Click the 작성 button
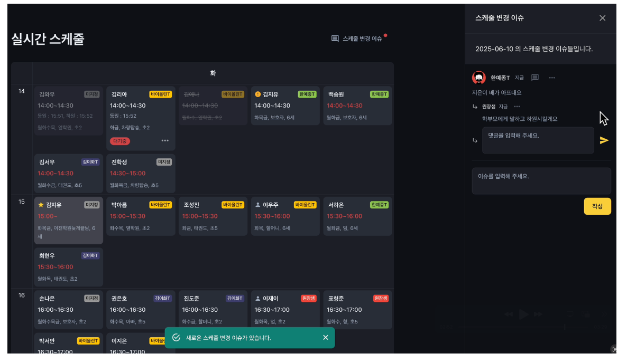The width and height of the screenshot is (627, 363). pos(597,206)
